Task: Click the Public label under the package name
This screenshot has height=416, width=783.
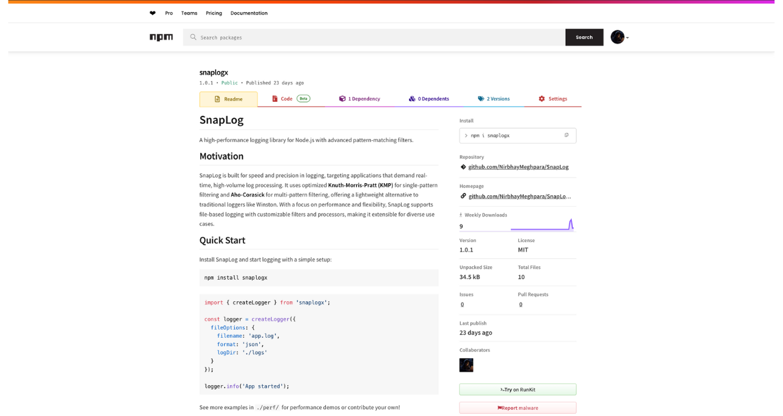Action: (229, 83)
